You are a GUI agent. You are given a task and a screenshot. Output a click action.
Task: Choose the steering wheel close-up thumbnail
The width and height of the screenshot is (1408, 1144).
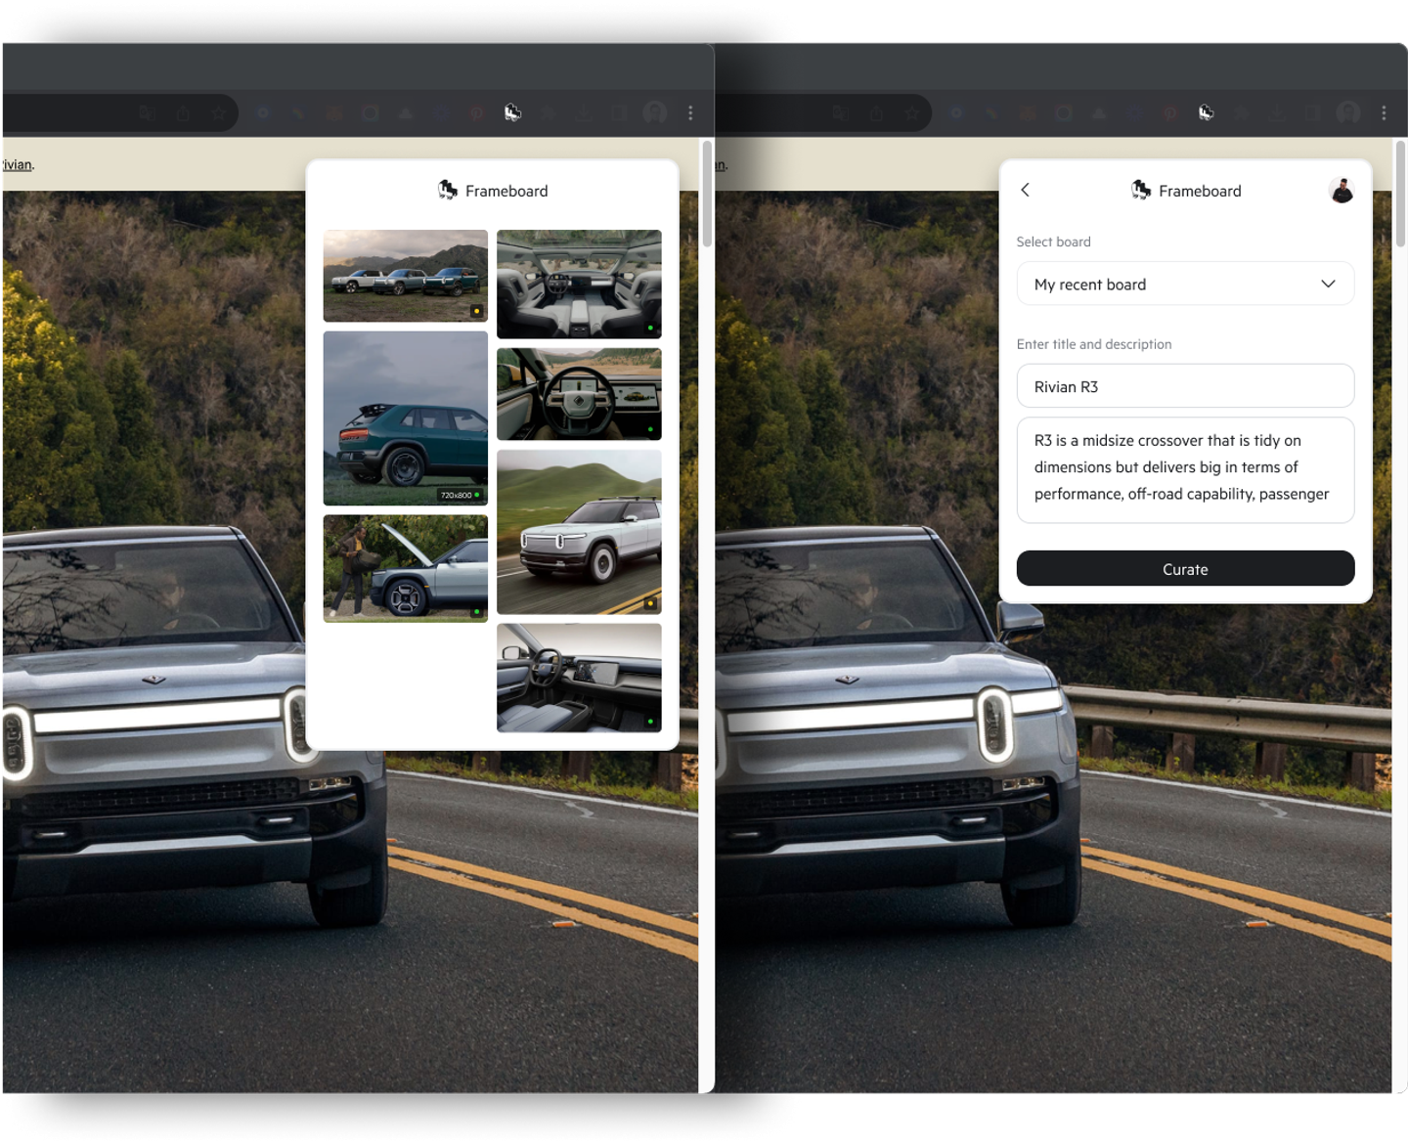(579, 394)
